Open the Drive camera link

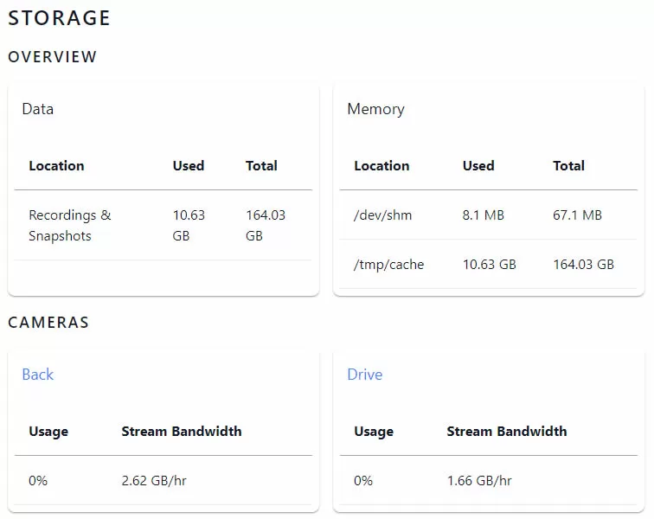pyautogui.click(x=364, y=375)
